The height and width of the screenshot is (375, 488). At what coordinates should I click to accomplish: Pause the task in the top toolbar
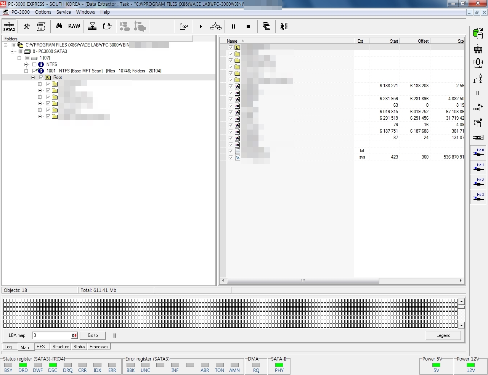(233, 26)
